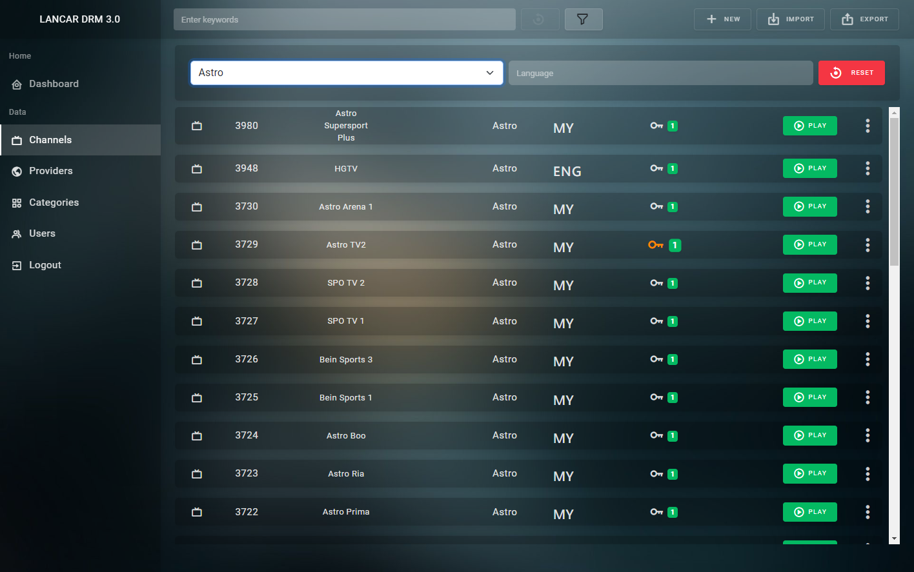Click the key count badge for Astro TV2
Viewport: 914px width, 572px height.
click(x=675, y=245)
